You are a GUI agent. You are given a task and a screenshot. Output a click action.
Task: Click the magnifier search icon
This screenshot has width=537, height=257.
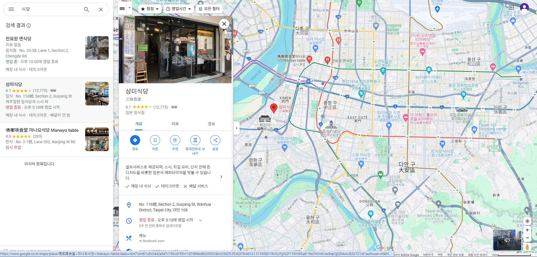[x=87, y=9]
